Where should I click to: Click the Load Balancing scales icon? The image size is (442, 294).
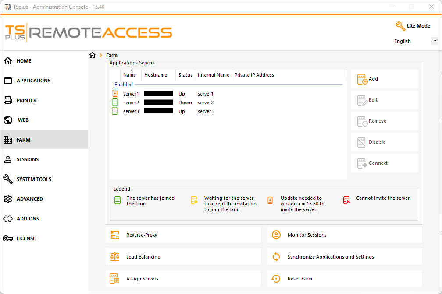tap(115, 257)
